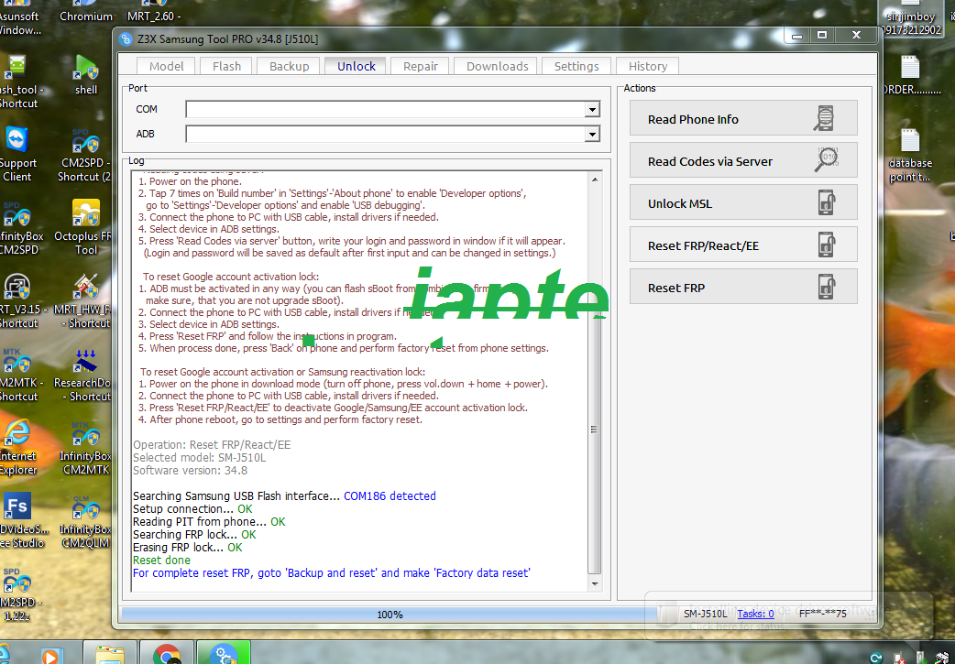Open InfinityBox CM2MTK desktop icon
Viewport: 955px width, 664px height.
86,448
